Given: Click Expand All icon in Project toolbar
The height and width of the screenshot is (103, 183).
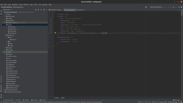Looking at the screenshot, I should pos(38,10).
